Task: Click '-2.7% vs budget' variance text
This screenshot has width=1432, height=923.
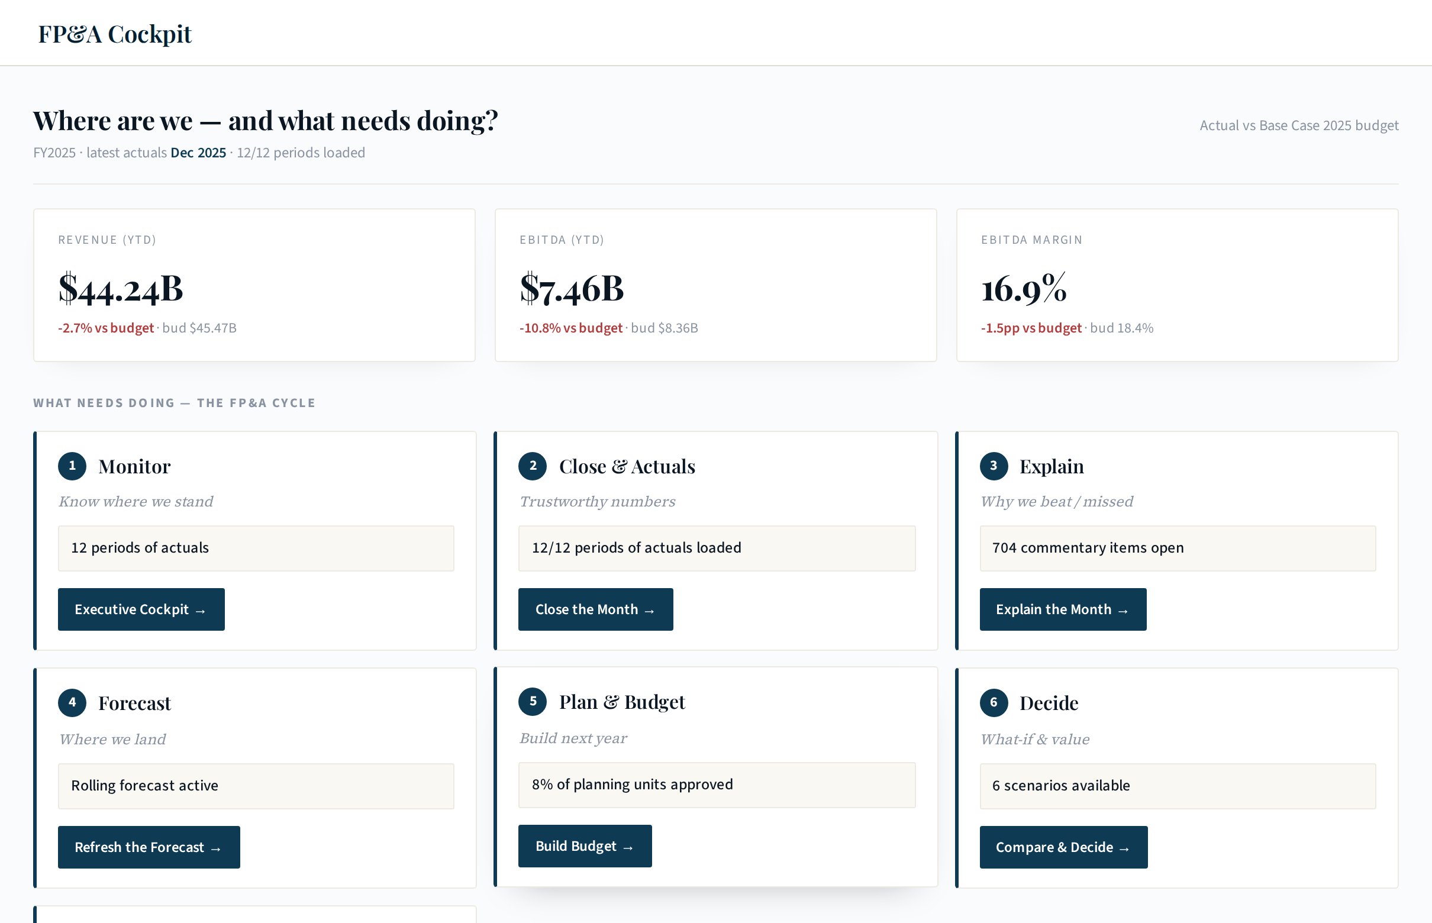Action: [x=106, y=328]
